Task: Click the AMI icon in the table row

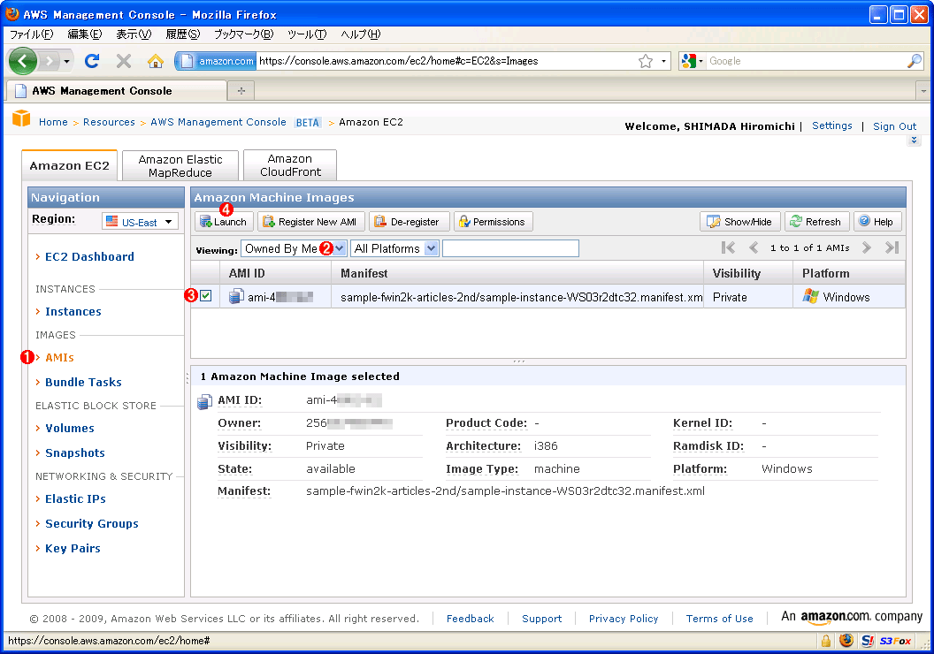Action: coord(236,296)
